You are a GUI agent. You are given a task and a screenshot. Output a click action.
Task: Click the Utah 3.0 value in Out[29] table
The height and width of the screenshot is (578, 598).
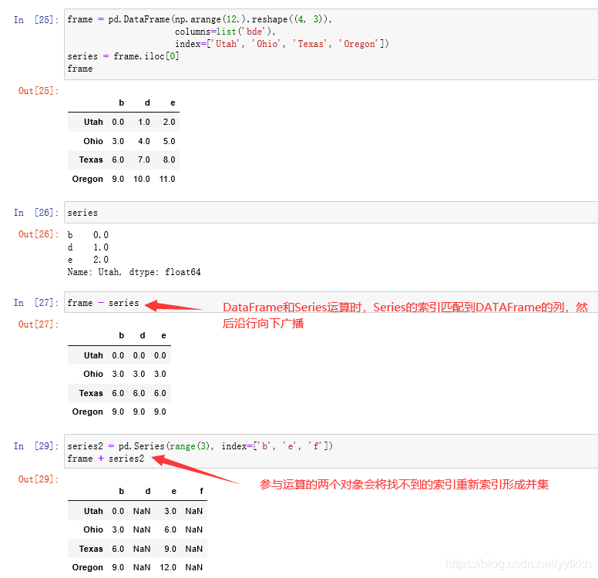tap(170, 511)
